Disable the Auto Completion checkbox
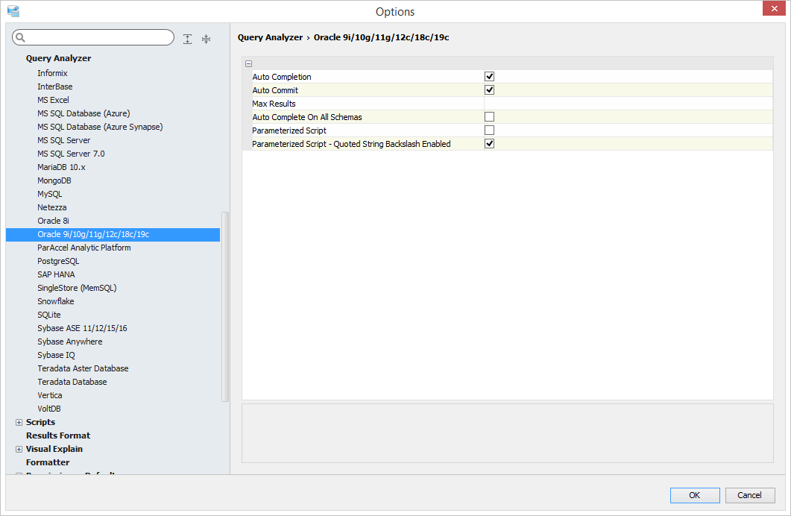The width and height of the screenshot is (791, 516). coord(490,76)
